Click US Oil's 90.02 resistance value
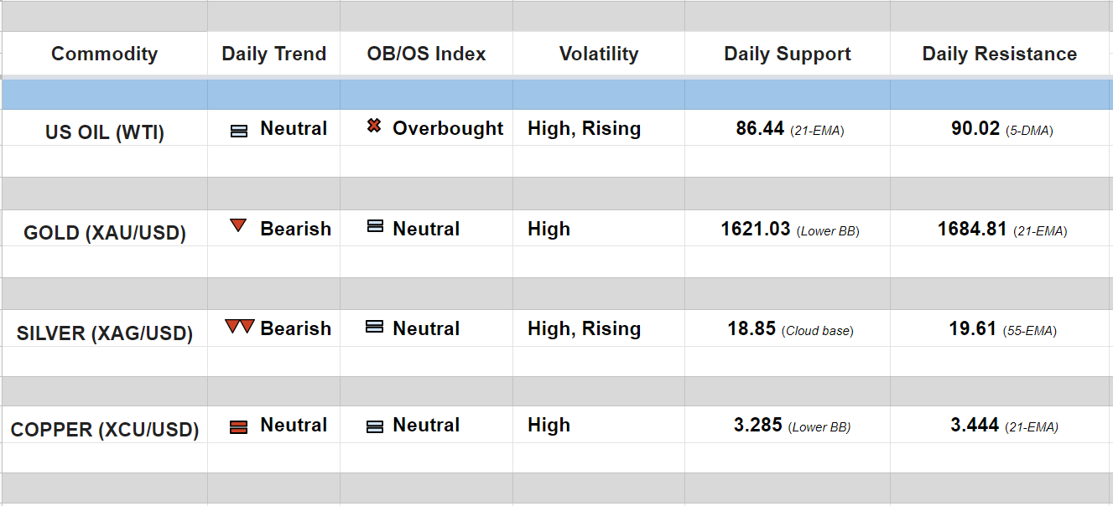Viewport: 1113px width, 506px height. (975, 129)
